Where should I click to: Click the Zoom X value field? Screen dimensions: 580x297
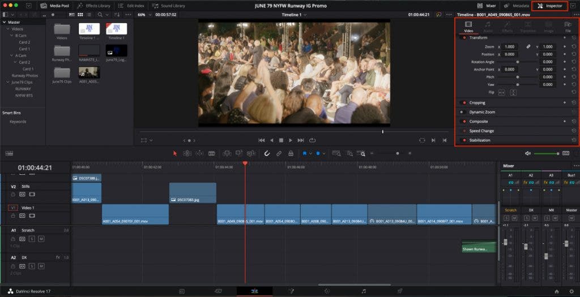(x=510, y=47)
